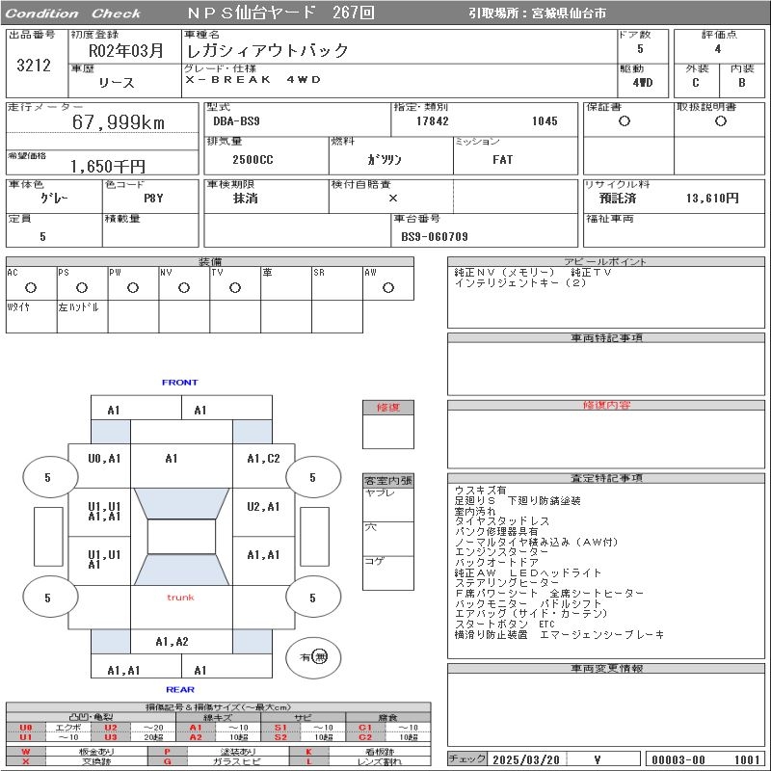The image size is (771, 771).
Task: Toggle the AC equipment circle mark
Action: [x=31, y=288]
